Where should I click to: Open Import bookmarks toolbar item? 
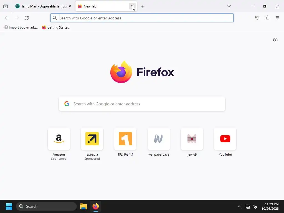coord(21,27)
